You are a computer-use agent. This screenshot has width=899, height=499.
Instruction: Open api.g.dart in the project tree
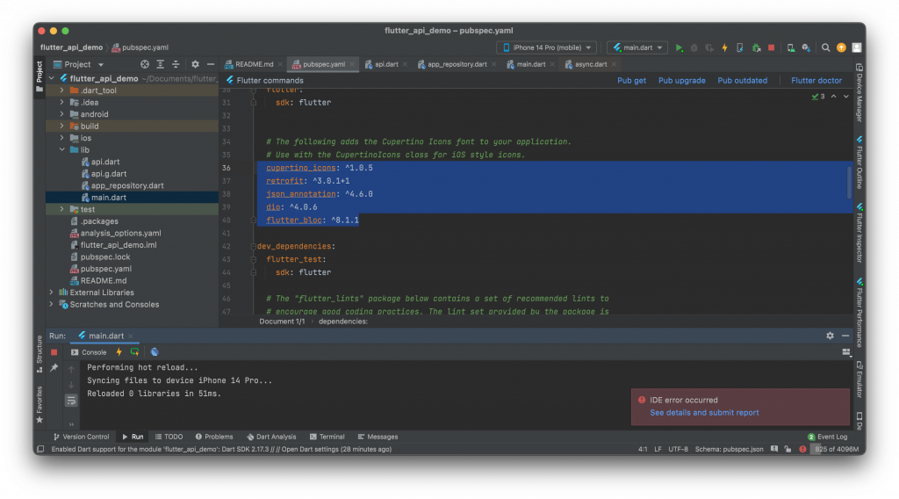(109, 174)
